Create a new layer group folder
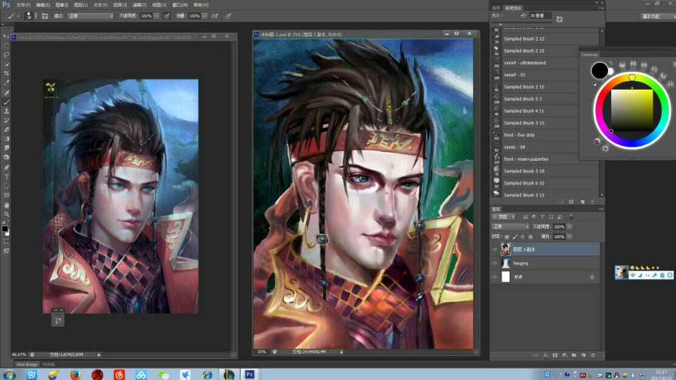This screenshot has width=676, height=380. 574,355
